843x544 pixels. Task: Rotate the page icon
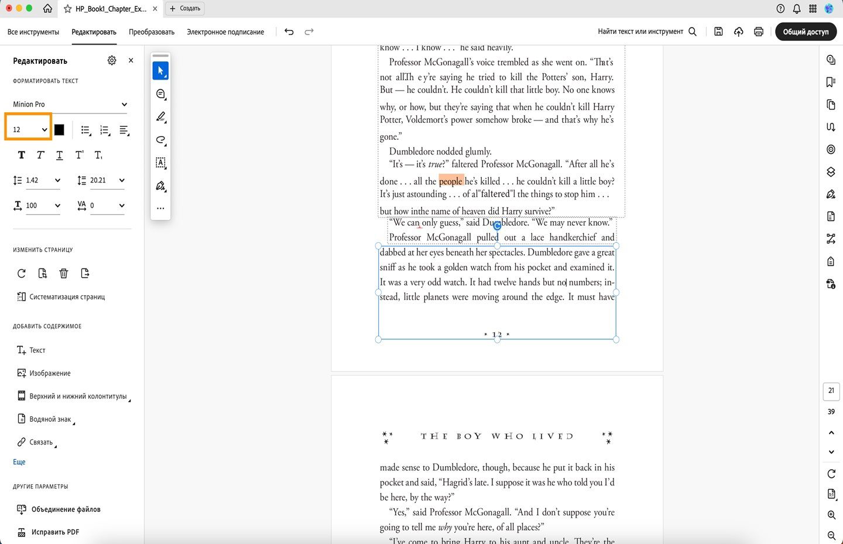22,273
